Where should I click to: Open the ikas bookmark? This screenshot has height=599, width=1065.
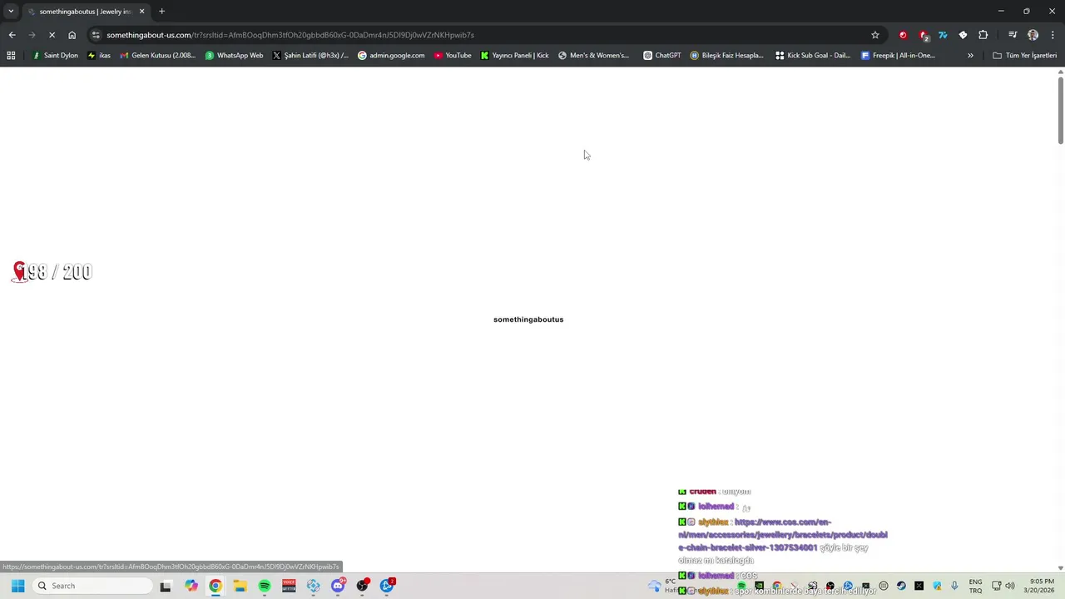coord(99,56)
